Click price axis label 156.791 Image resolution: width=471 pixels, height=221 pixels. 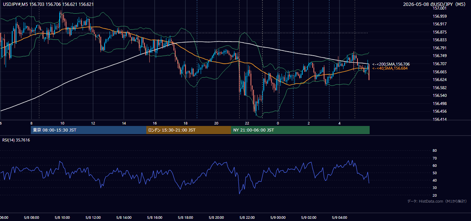click(440, 48)
